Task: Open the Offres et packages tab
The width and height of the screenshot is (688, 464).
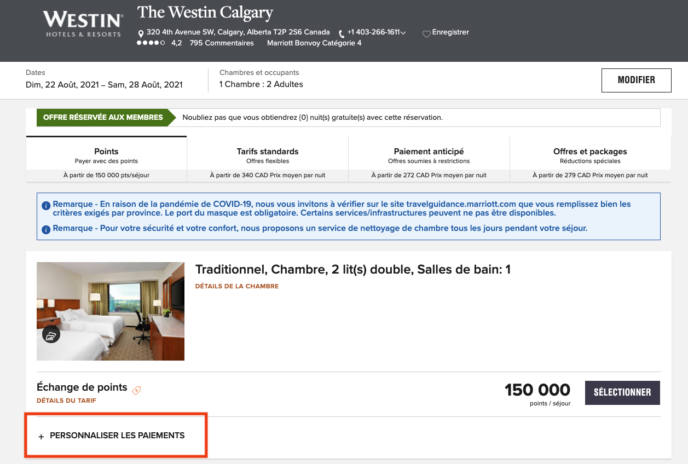Action: [x=589, y=152]
